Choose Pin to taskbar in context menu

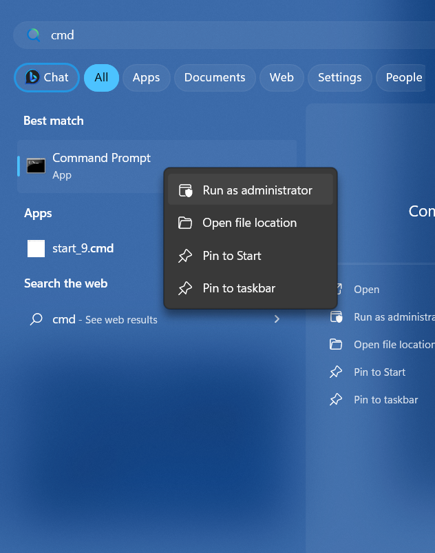[x=251, y=288]
